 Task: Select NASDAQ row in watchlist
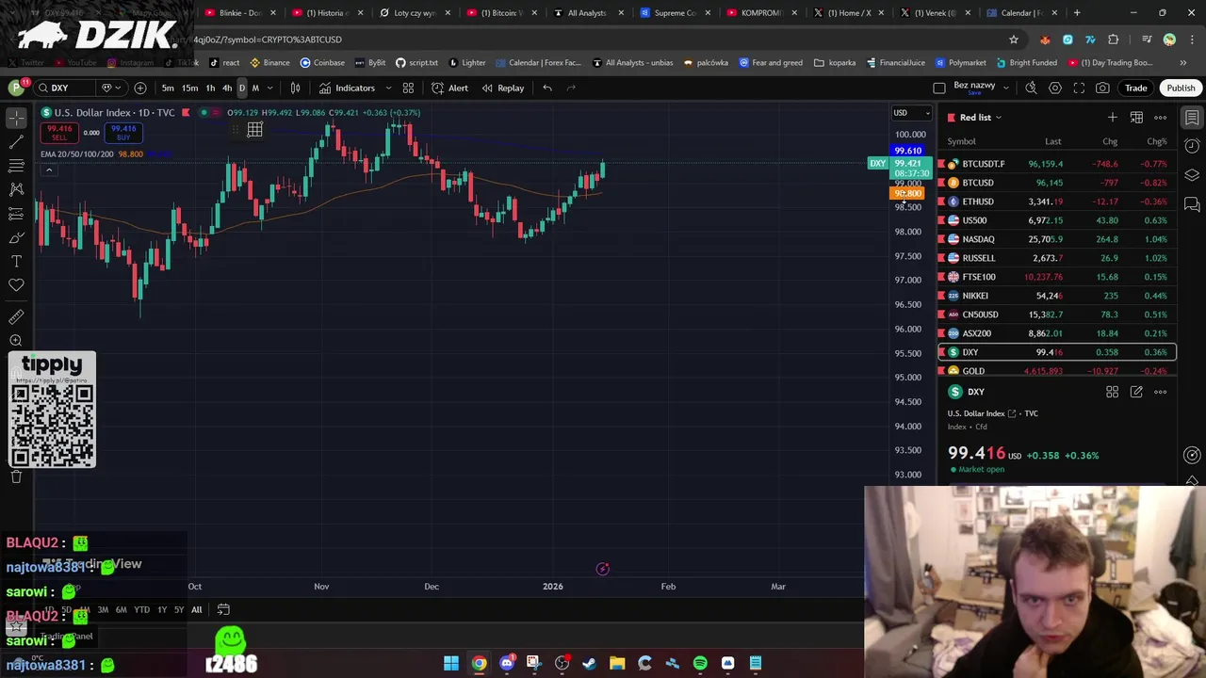pyautogui.click(x=1056, y=239)
